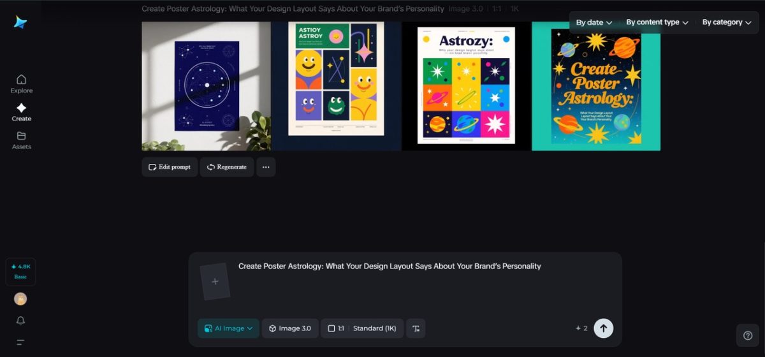Viewport: 765px width, 357px height.
Task: Expand the By content type filter
Action: click(x=657, y=22)
